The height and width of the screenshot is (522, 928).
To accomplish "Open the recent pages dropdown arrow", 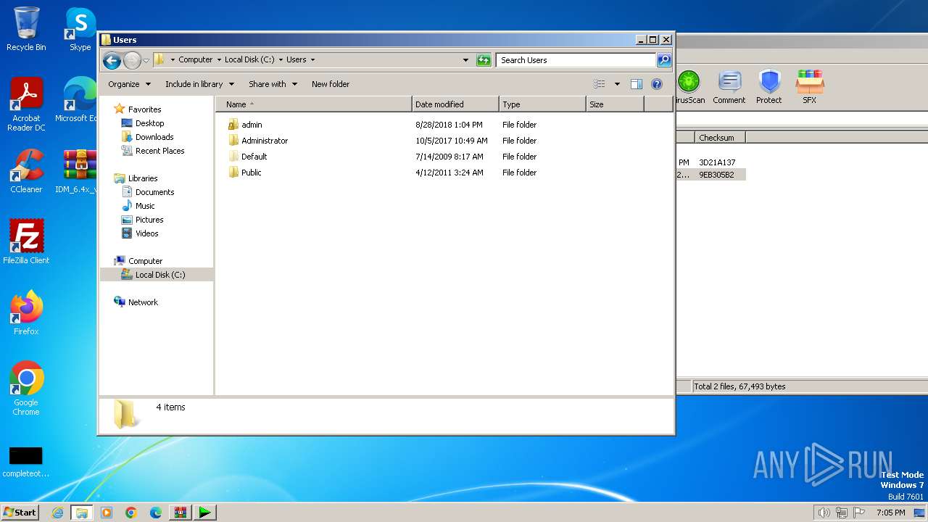I will pyautogui.click(x=146, y=60).
